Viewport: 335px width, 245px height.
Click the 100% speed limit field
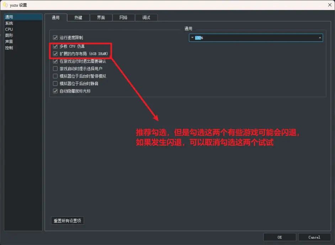point(256,38)
